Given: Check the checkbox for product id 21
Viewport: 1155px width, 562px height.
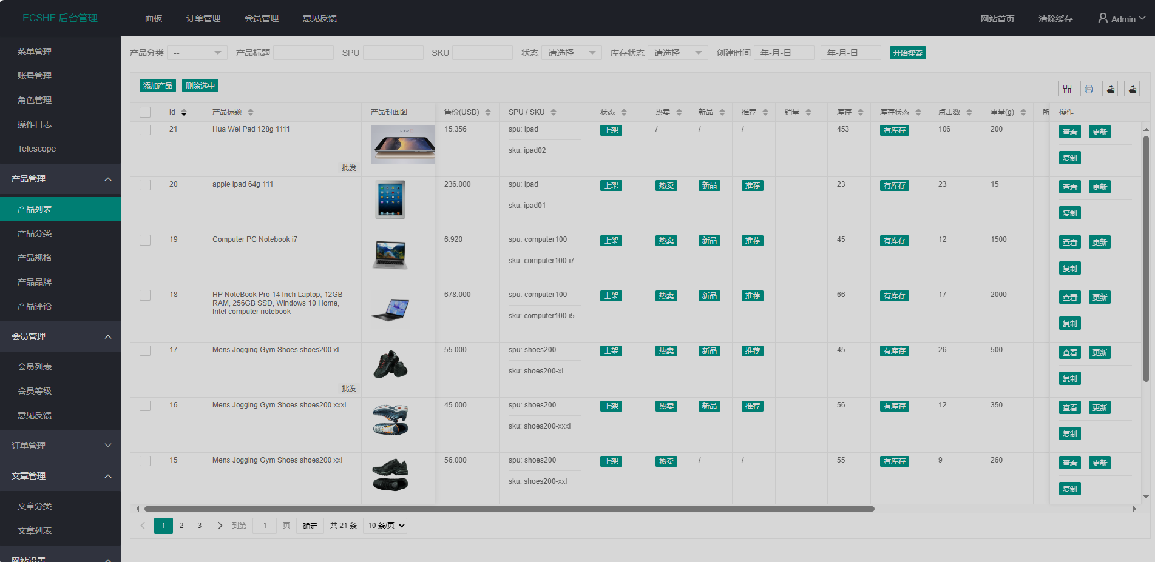Looking at the screenshot, I should pos(145,130).
